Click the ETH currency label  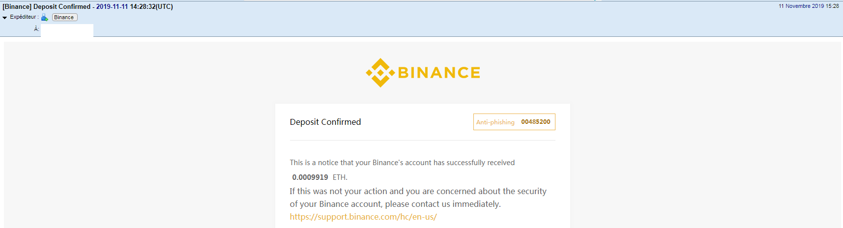340,177
